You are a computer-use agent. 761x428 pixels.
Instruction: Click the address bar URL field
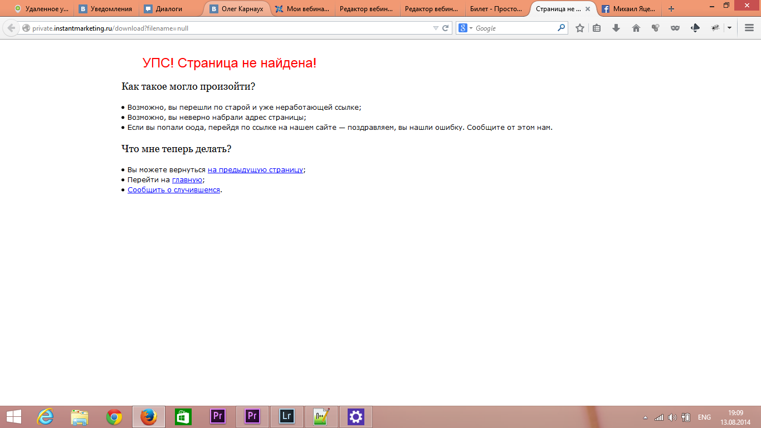(x=223, y=28)
